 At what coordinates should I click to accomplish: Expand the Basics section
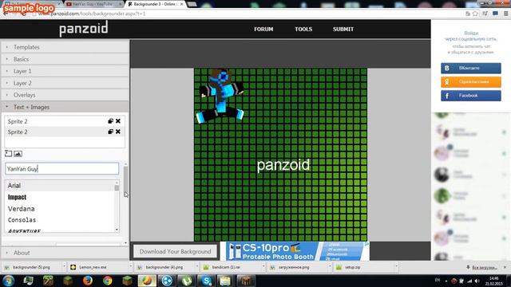[65, 59]
